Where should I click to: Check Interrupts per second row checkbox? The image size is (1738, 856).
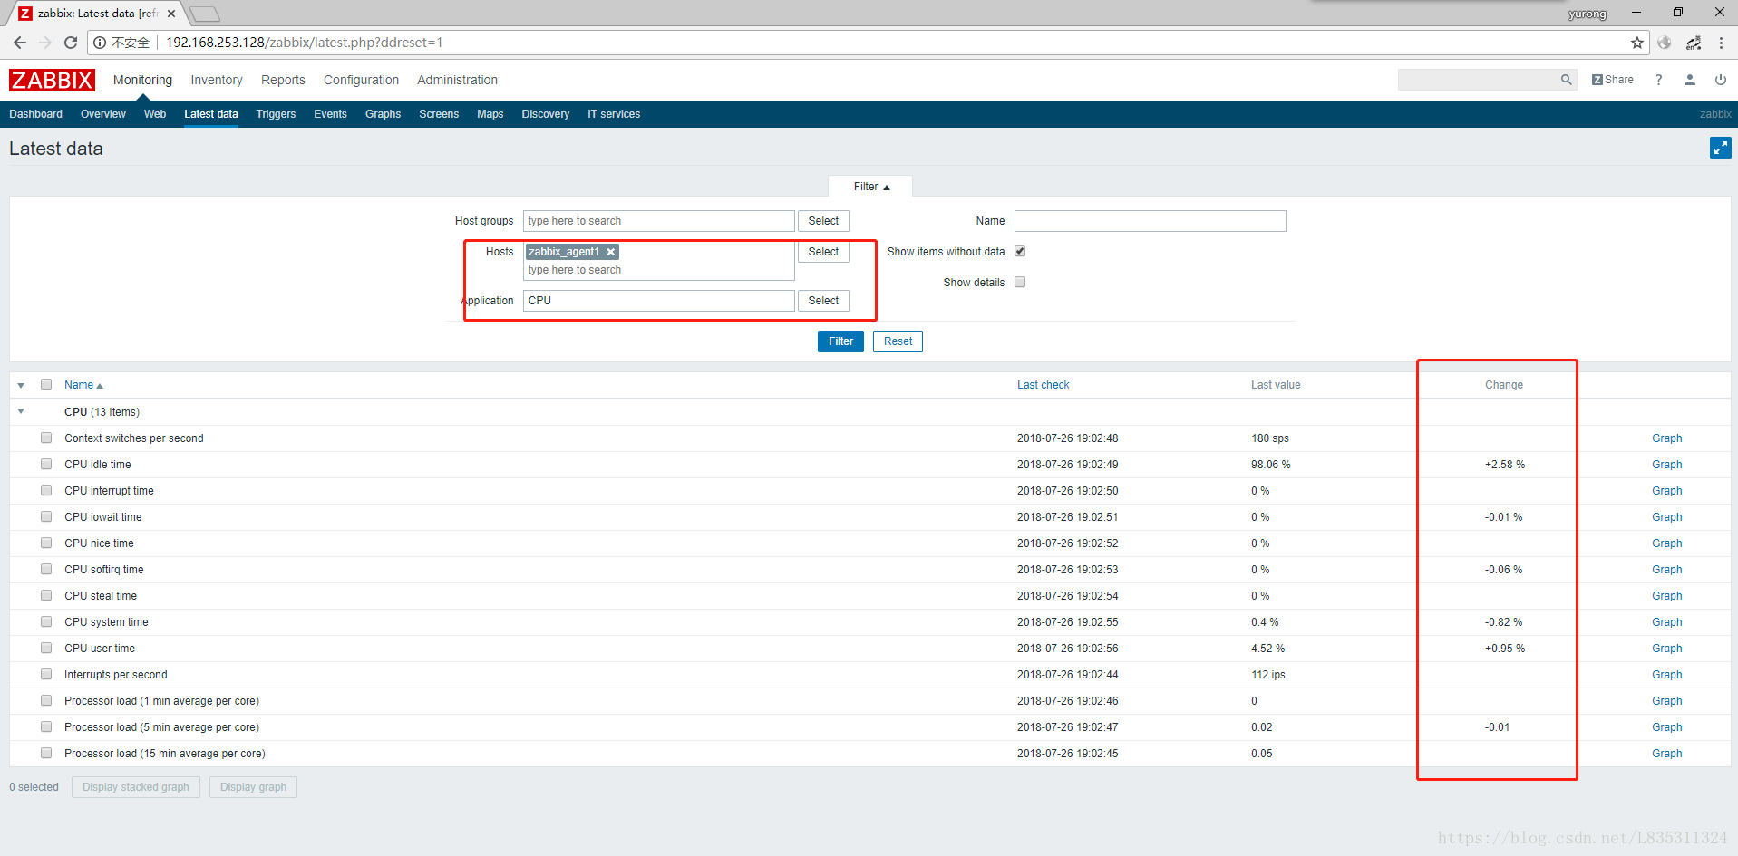coord(46,674)
